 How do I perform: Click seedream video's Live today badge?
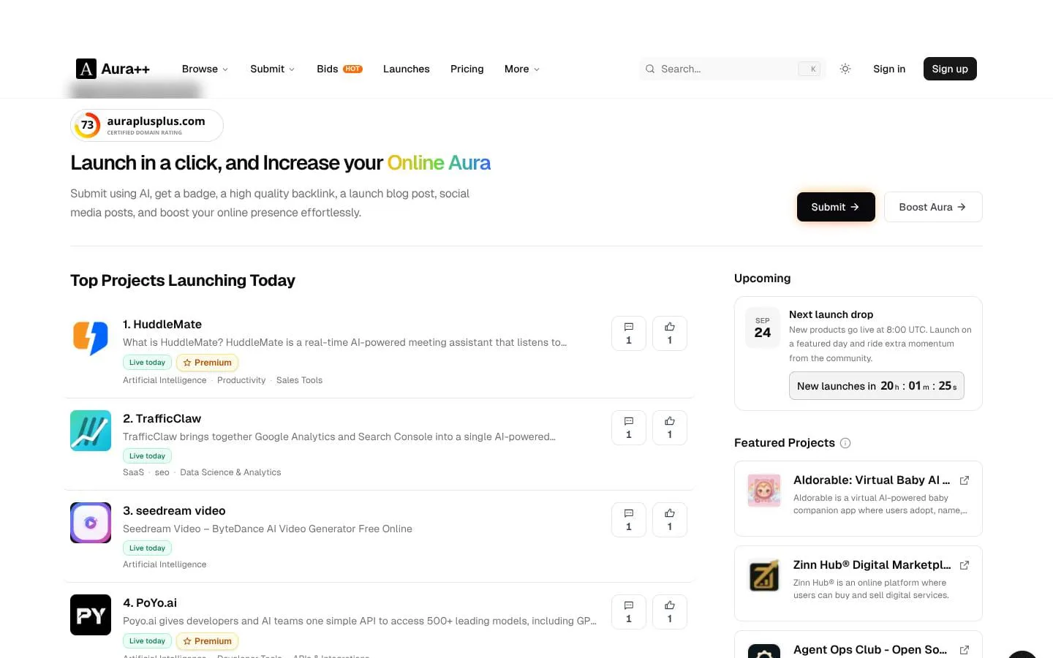pos(147,548)
